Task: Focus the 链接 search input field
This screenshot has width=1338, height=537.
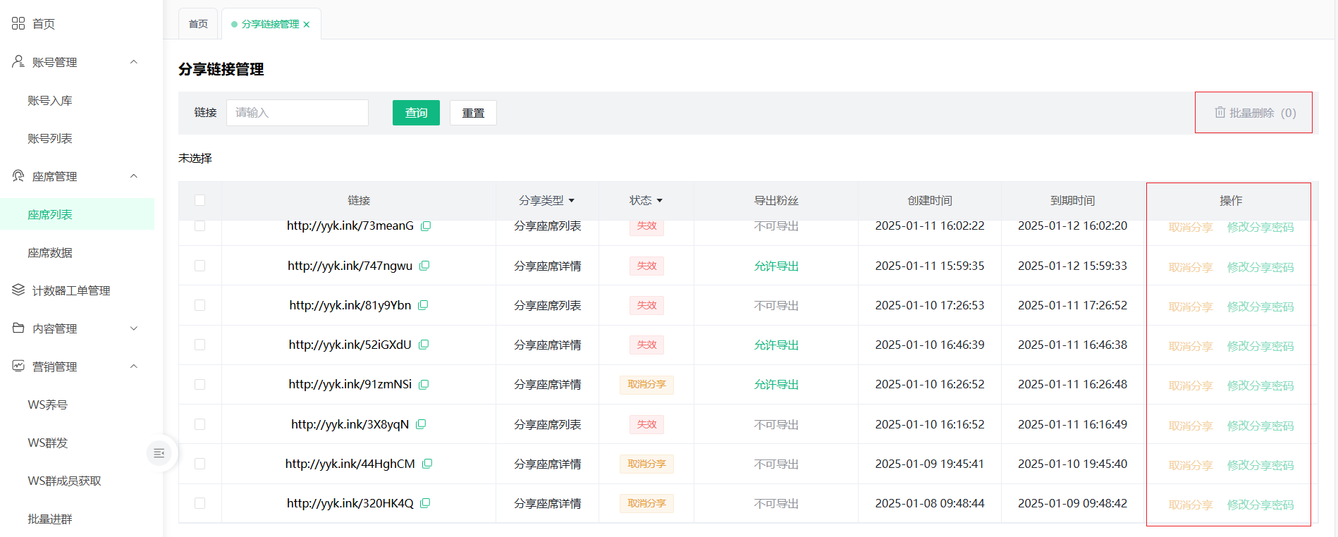Action: 297,113
